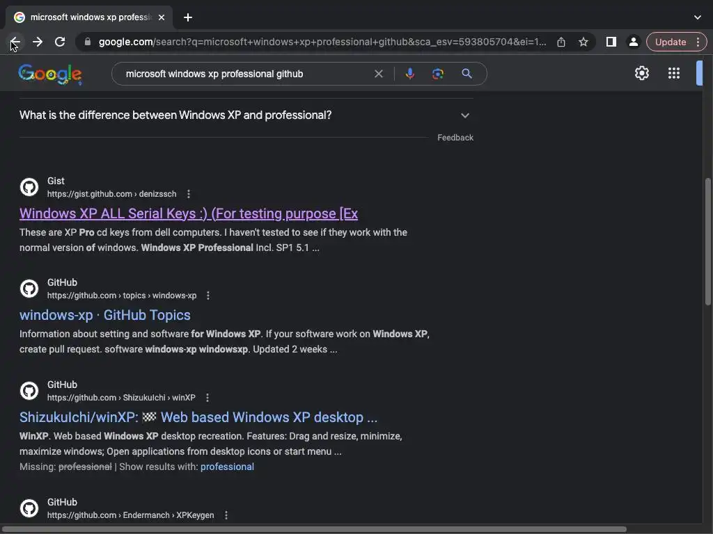Show results with professional link
The height and width of the screenshot is (534, 713).
click(227, 467)
